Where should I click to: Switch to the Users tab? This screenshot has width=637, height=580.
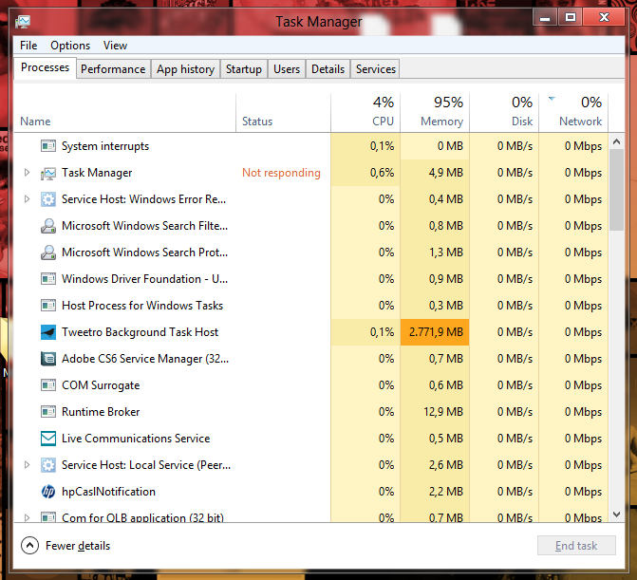coord(287,69)
